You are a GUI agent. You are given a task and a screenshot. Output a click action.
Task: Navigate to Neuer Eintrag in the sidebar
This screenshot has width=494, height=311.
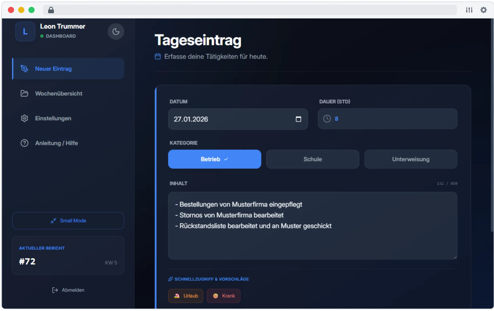coord(53,69)
